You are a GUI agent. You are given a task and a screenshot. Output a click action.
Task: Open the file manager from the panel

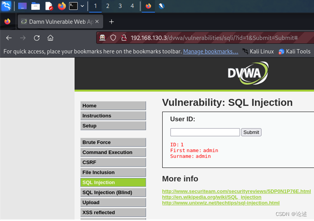tap(36, 6)
